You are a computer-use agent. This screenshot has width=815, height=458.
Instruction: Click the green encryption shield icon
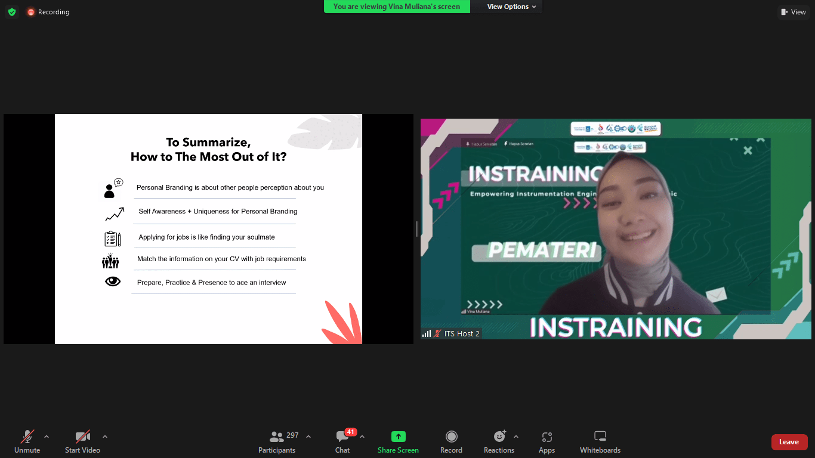click(12, 12)
